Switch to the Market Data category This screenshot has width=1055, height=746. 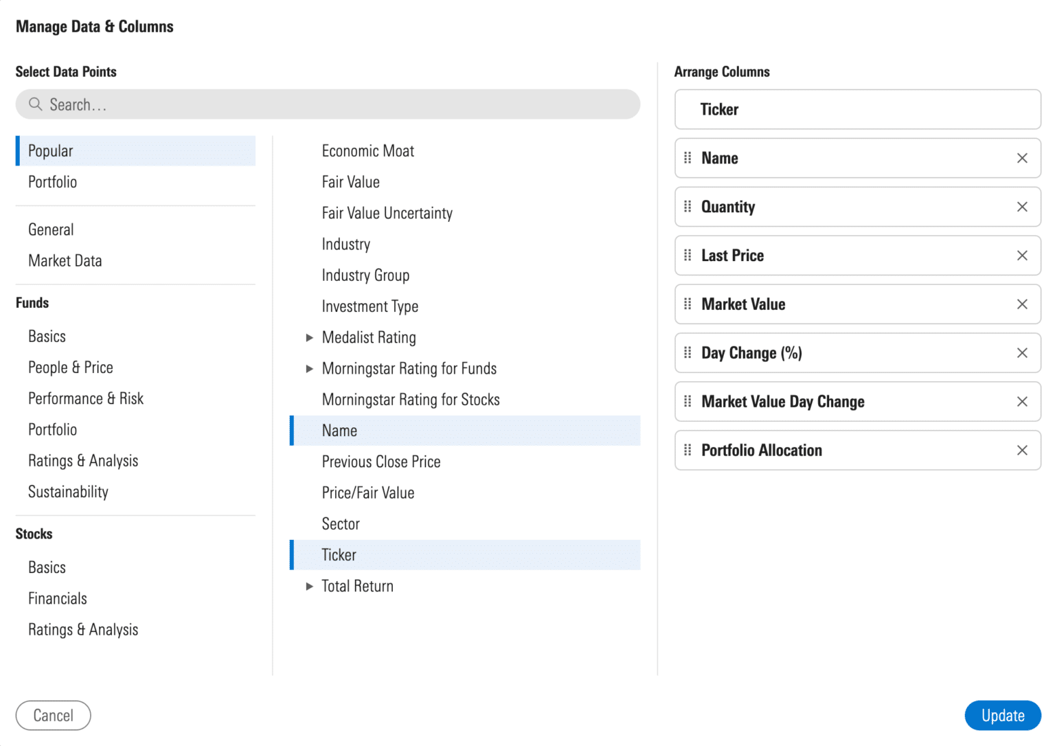coord(65,260)
